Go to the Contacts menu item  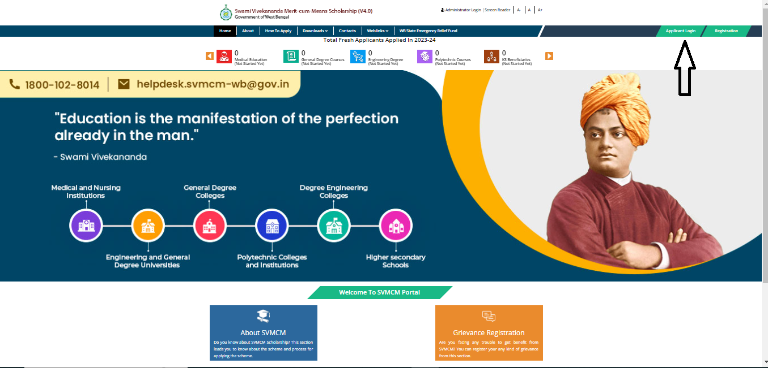[x=347, y=31]
